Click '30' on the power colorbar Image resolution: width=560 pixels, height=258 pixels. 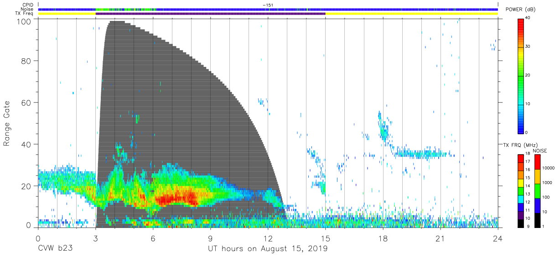[529, 46]
